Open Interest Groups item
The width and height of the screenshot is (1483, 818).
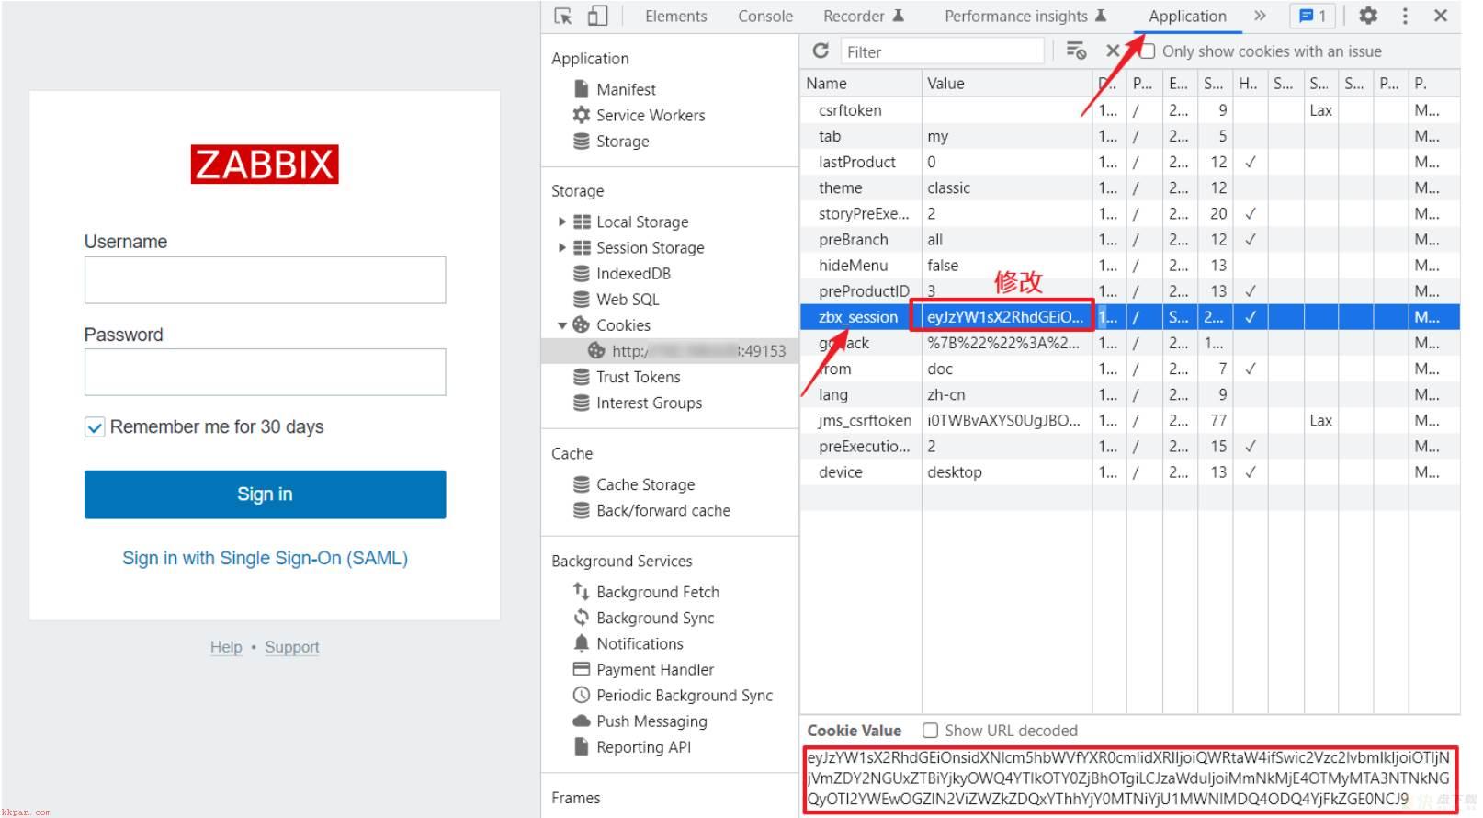coord(638,403)
